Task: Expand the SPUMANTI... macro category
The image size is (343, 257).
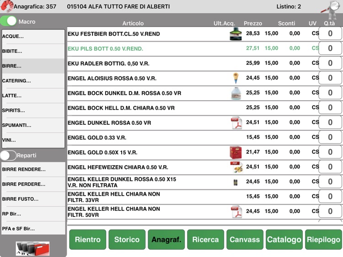Action: (x=33, y=125)
